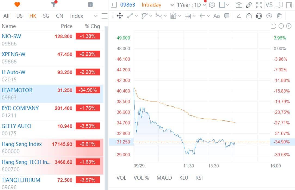Image resolution: width=295 pixels, height=190 pixels.
Task: Click the heart favorites icon
Action: pyautogui.click(x=17, y=5)
